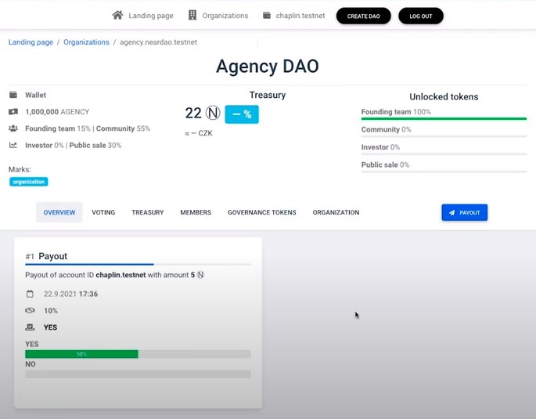Screen dimensions: 536x419
Task: Click the building icon beside Organizations
Action: (x=192, y=15)
